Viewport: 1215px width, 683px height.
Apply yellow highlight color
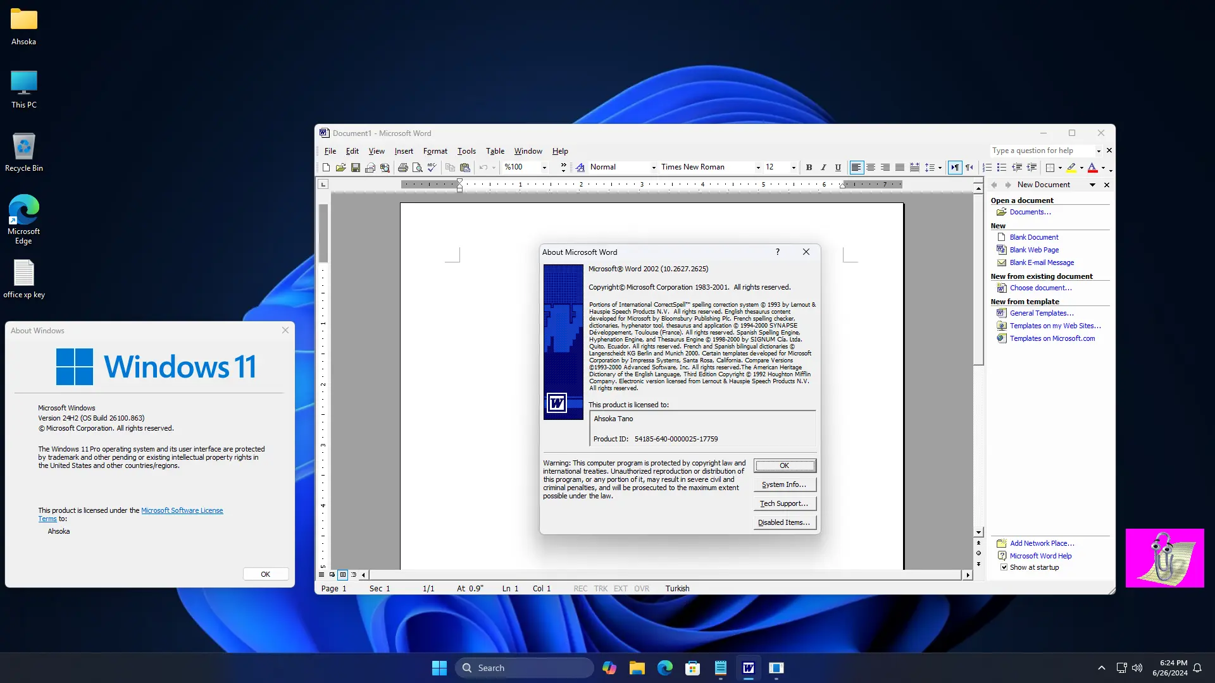click(x=1071, y=168)
